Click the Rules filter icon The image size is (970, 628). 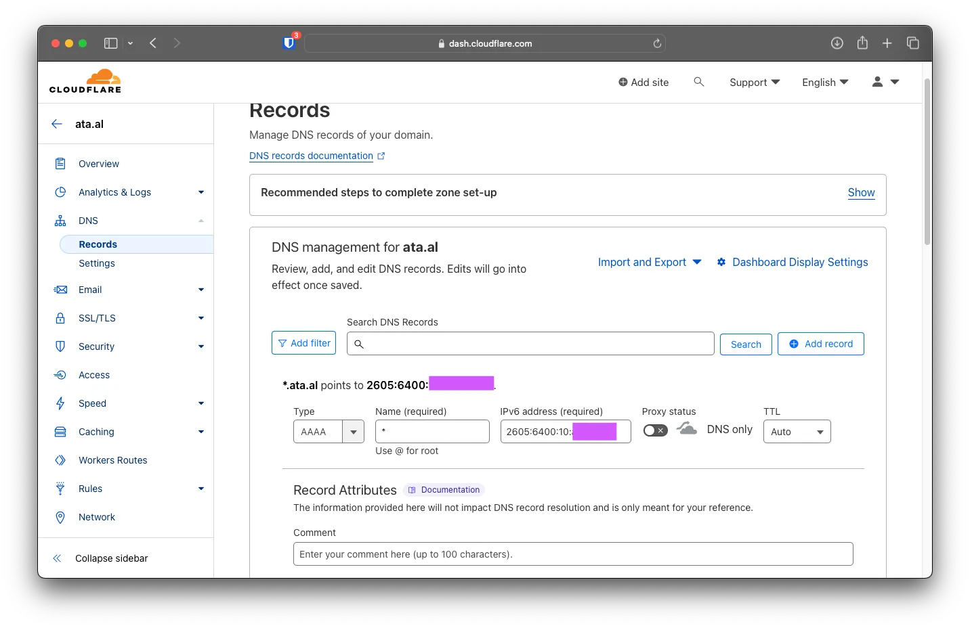pyautogui.click(x=60, y=489)
